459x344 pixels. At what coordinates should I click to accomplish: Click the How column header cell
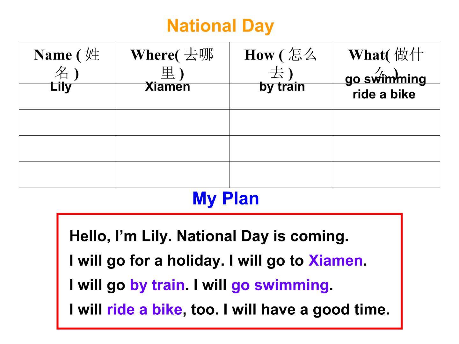281,63
